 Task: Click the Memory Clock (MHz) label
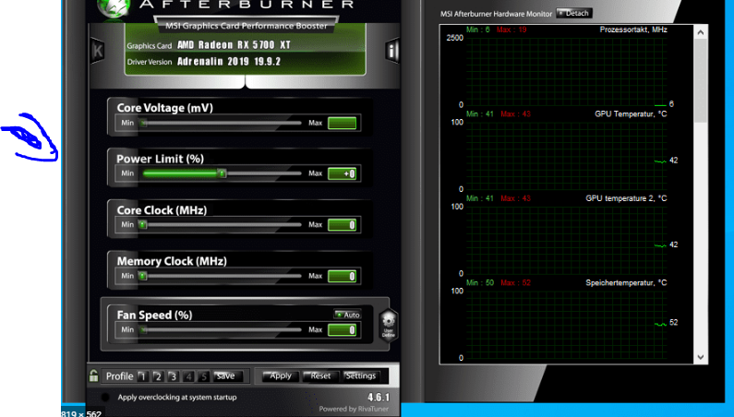(x=172, y=261)
